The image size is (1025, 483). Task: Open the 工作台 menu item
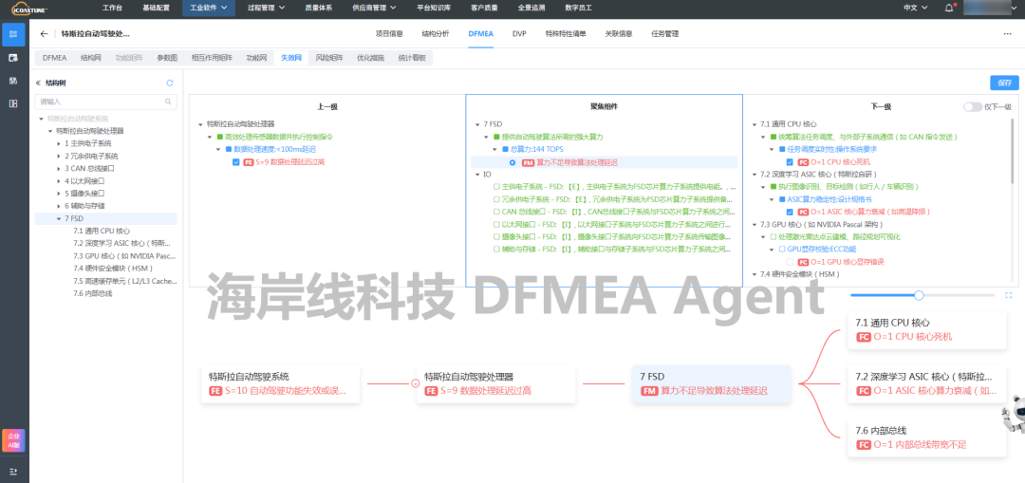112,8
